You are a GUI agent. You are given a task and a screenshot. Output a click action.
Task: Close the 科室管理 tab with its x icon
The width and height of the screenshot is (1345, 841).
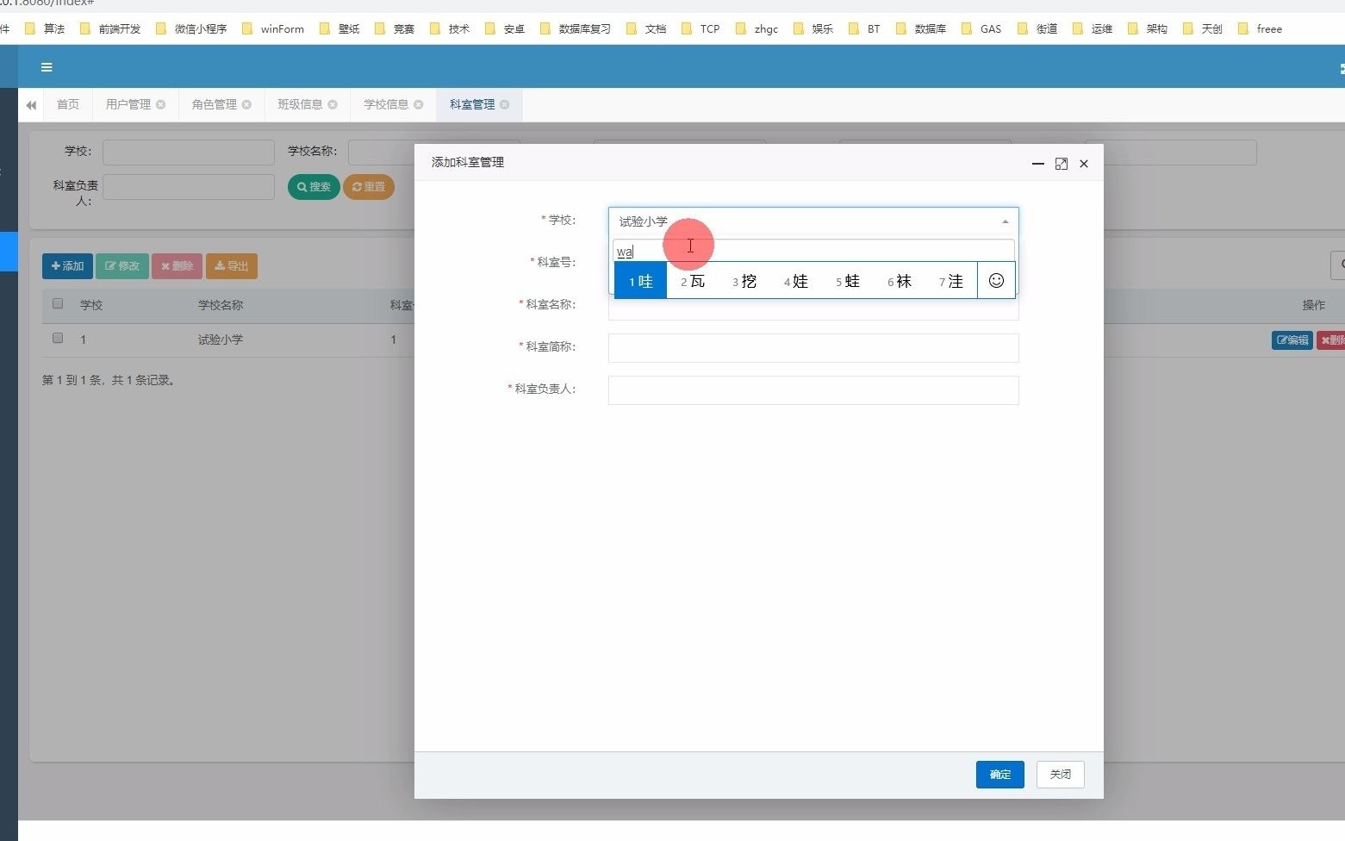[505, 104]
